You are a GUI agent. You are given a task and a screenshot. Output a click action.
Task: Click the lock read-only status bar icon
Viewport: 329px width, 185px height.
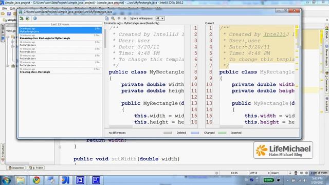(x=290, y=173)
